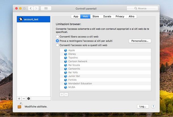Select Cartoonito website row
The height and width of the screenshot is (117, 173).
click(x=106, y=69)
